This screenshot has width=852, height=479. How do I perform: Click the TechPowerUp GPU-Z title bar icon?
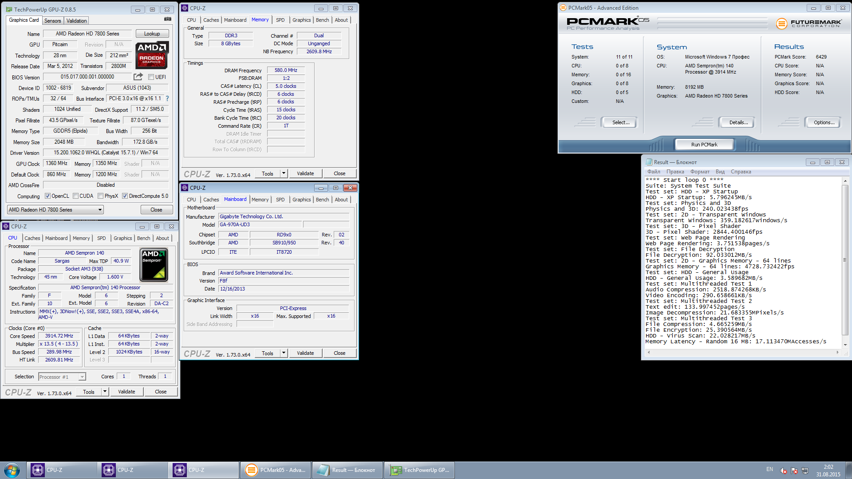pyautogui.click(x=8, y=9)
